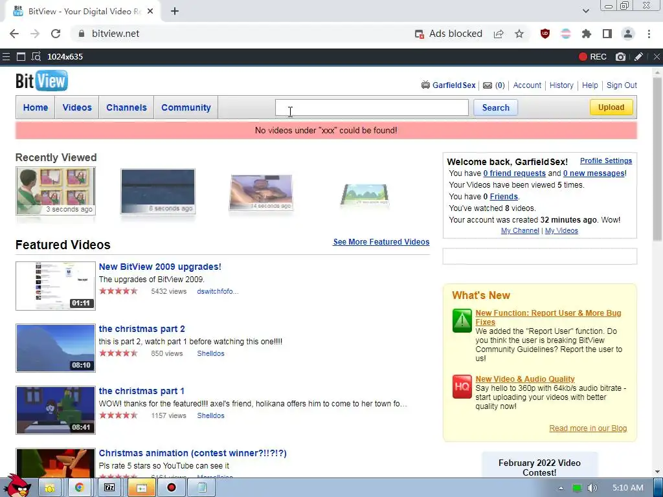Open Angry Birds start button
This screenshot has width=663, height=497.
click(x=18, y=485)
